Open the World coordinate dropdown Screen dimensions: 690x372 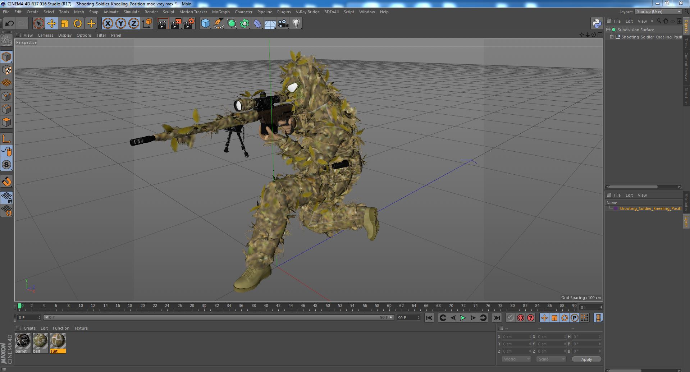(516, 359)
